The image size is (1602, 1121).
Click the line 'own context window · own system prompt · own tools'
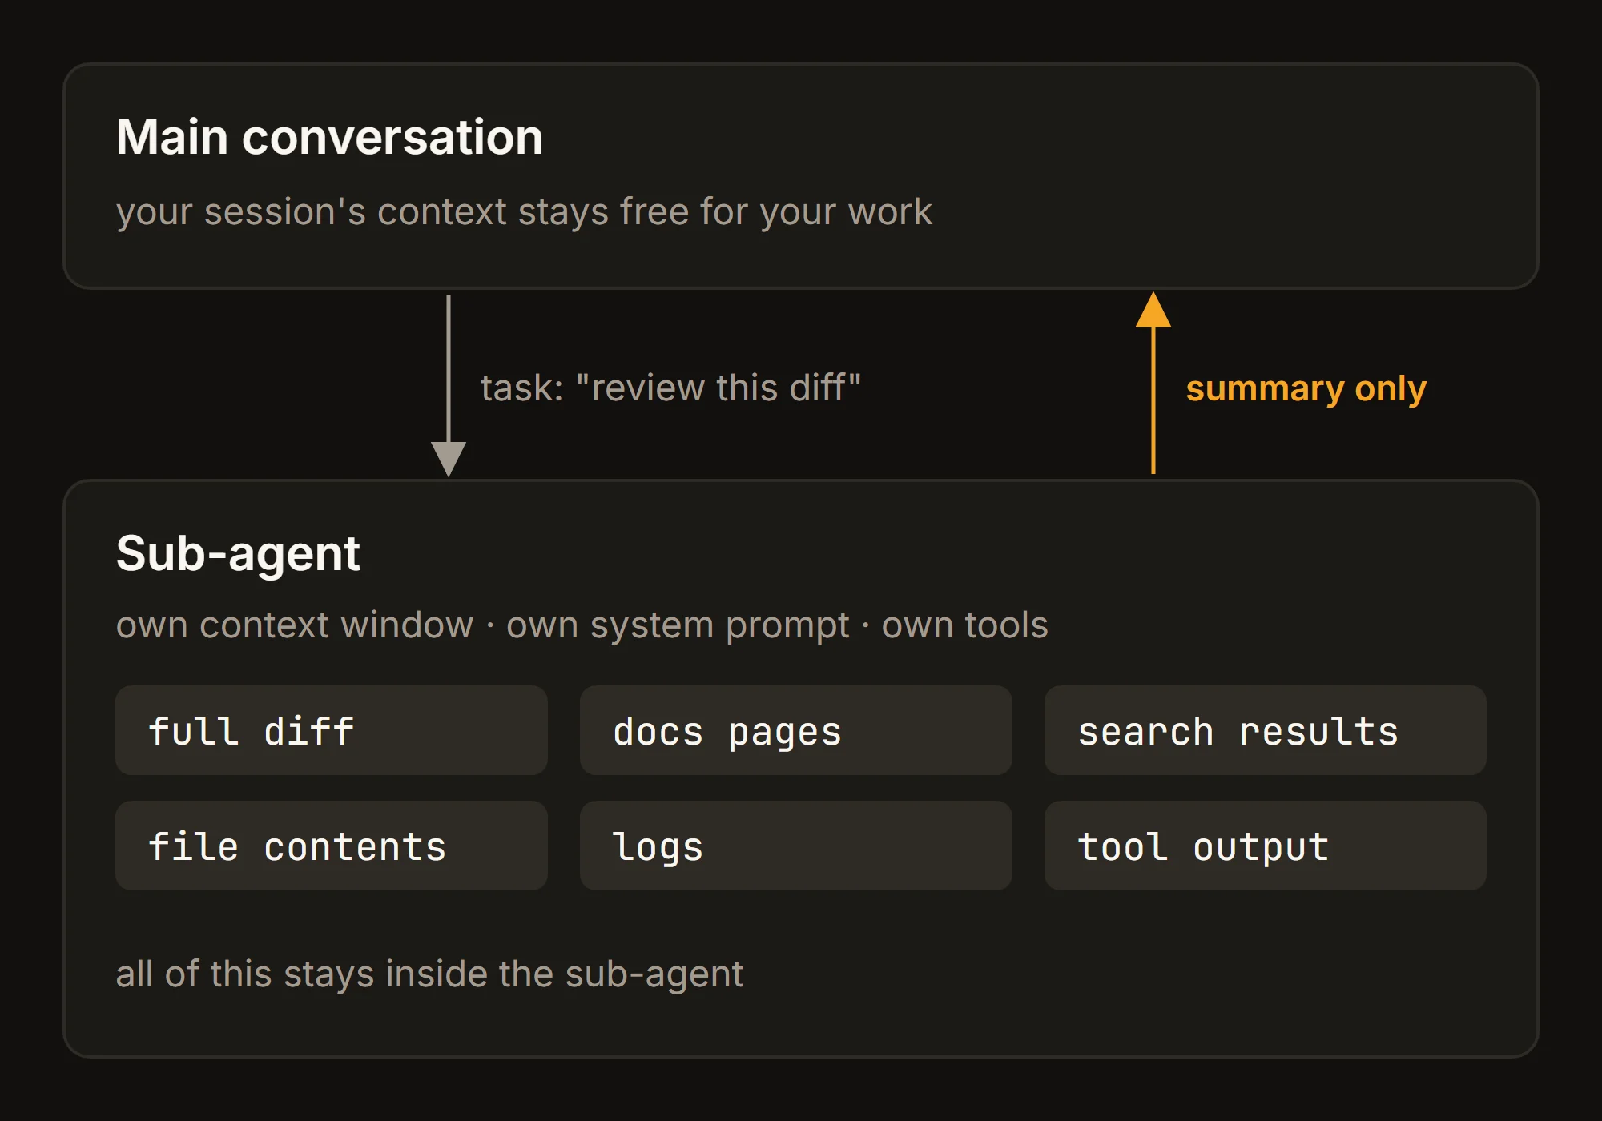[x=582, y=625]
